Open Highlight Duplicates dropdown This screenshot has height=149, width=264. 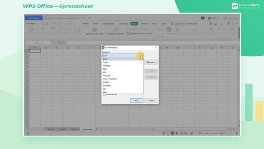94,31
